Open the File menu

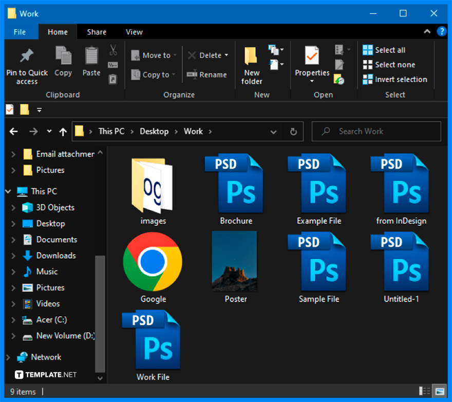coord(21,32)
